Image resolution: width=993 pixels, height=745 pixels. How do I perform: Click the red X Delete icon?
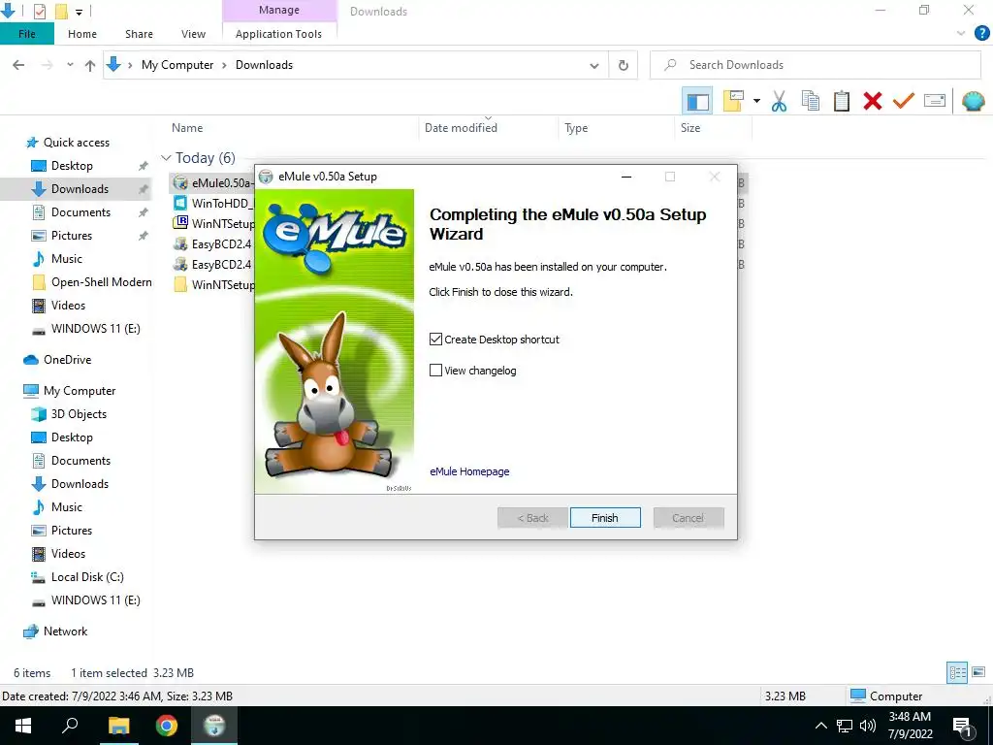[x=872, y=101]
